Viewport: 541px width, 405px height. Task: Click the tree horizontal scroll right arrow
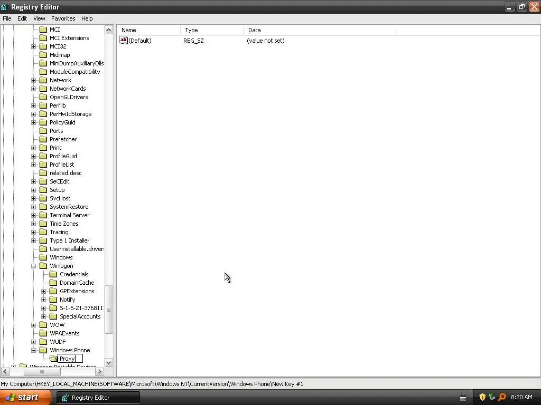pos(100,372)
